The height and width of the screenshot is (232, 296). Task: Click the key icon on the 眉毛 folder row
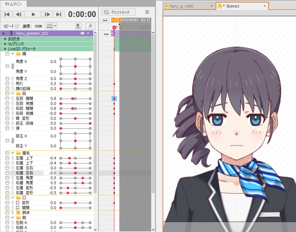[7, 153]
